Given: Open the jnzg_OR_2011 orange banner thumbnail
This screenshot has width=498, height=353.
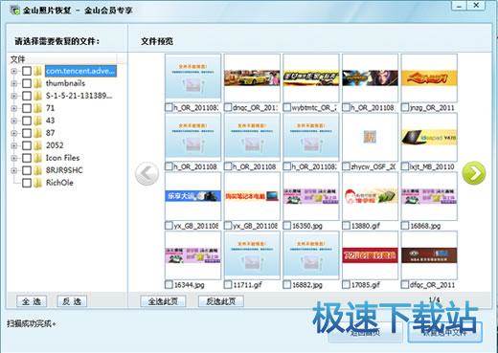Looking at the screenshot, I should pos(429,77).
